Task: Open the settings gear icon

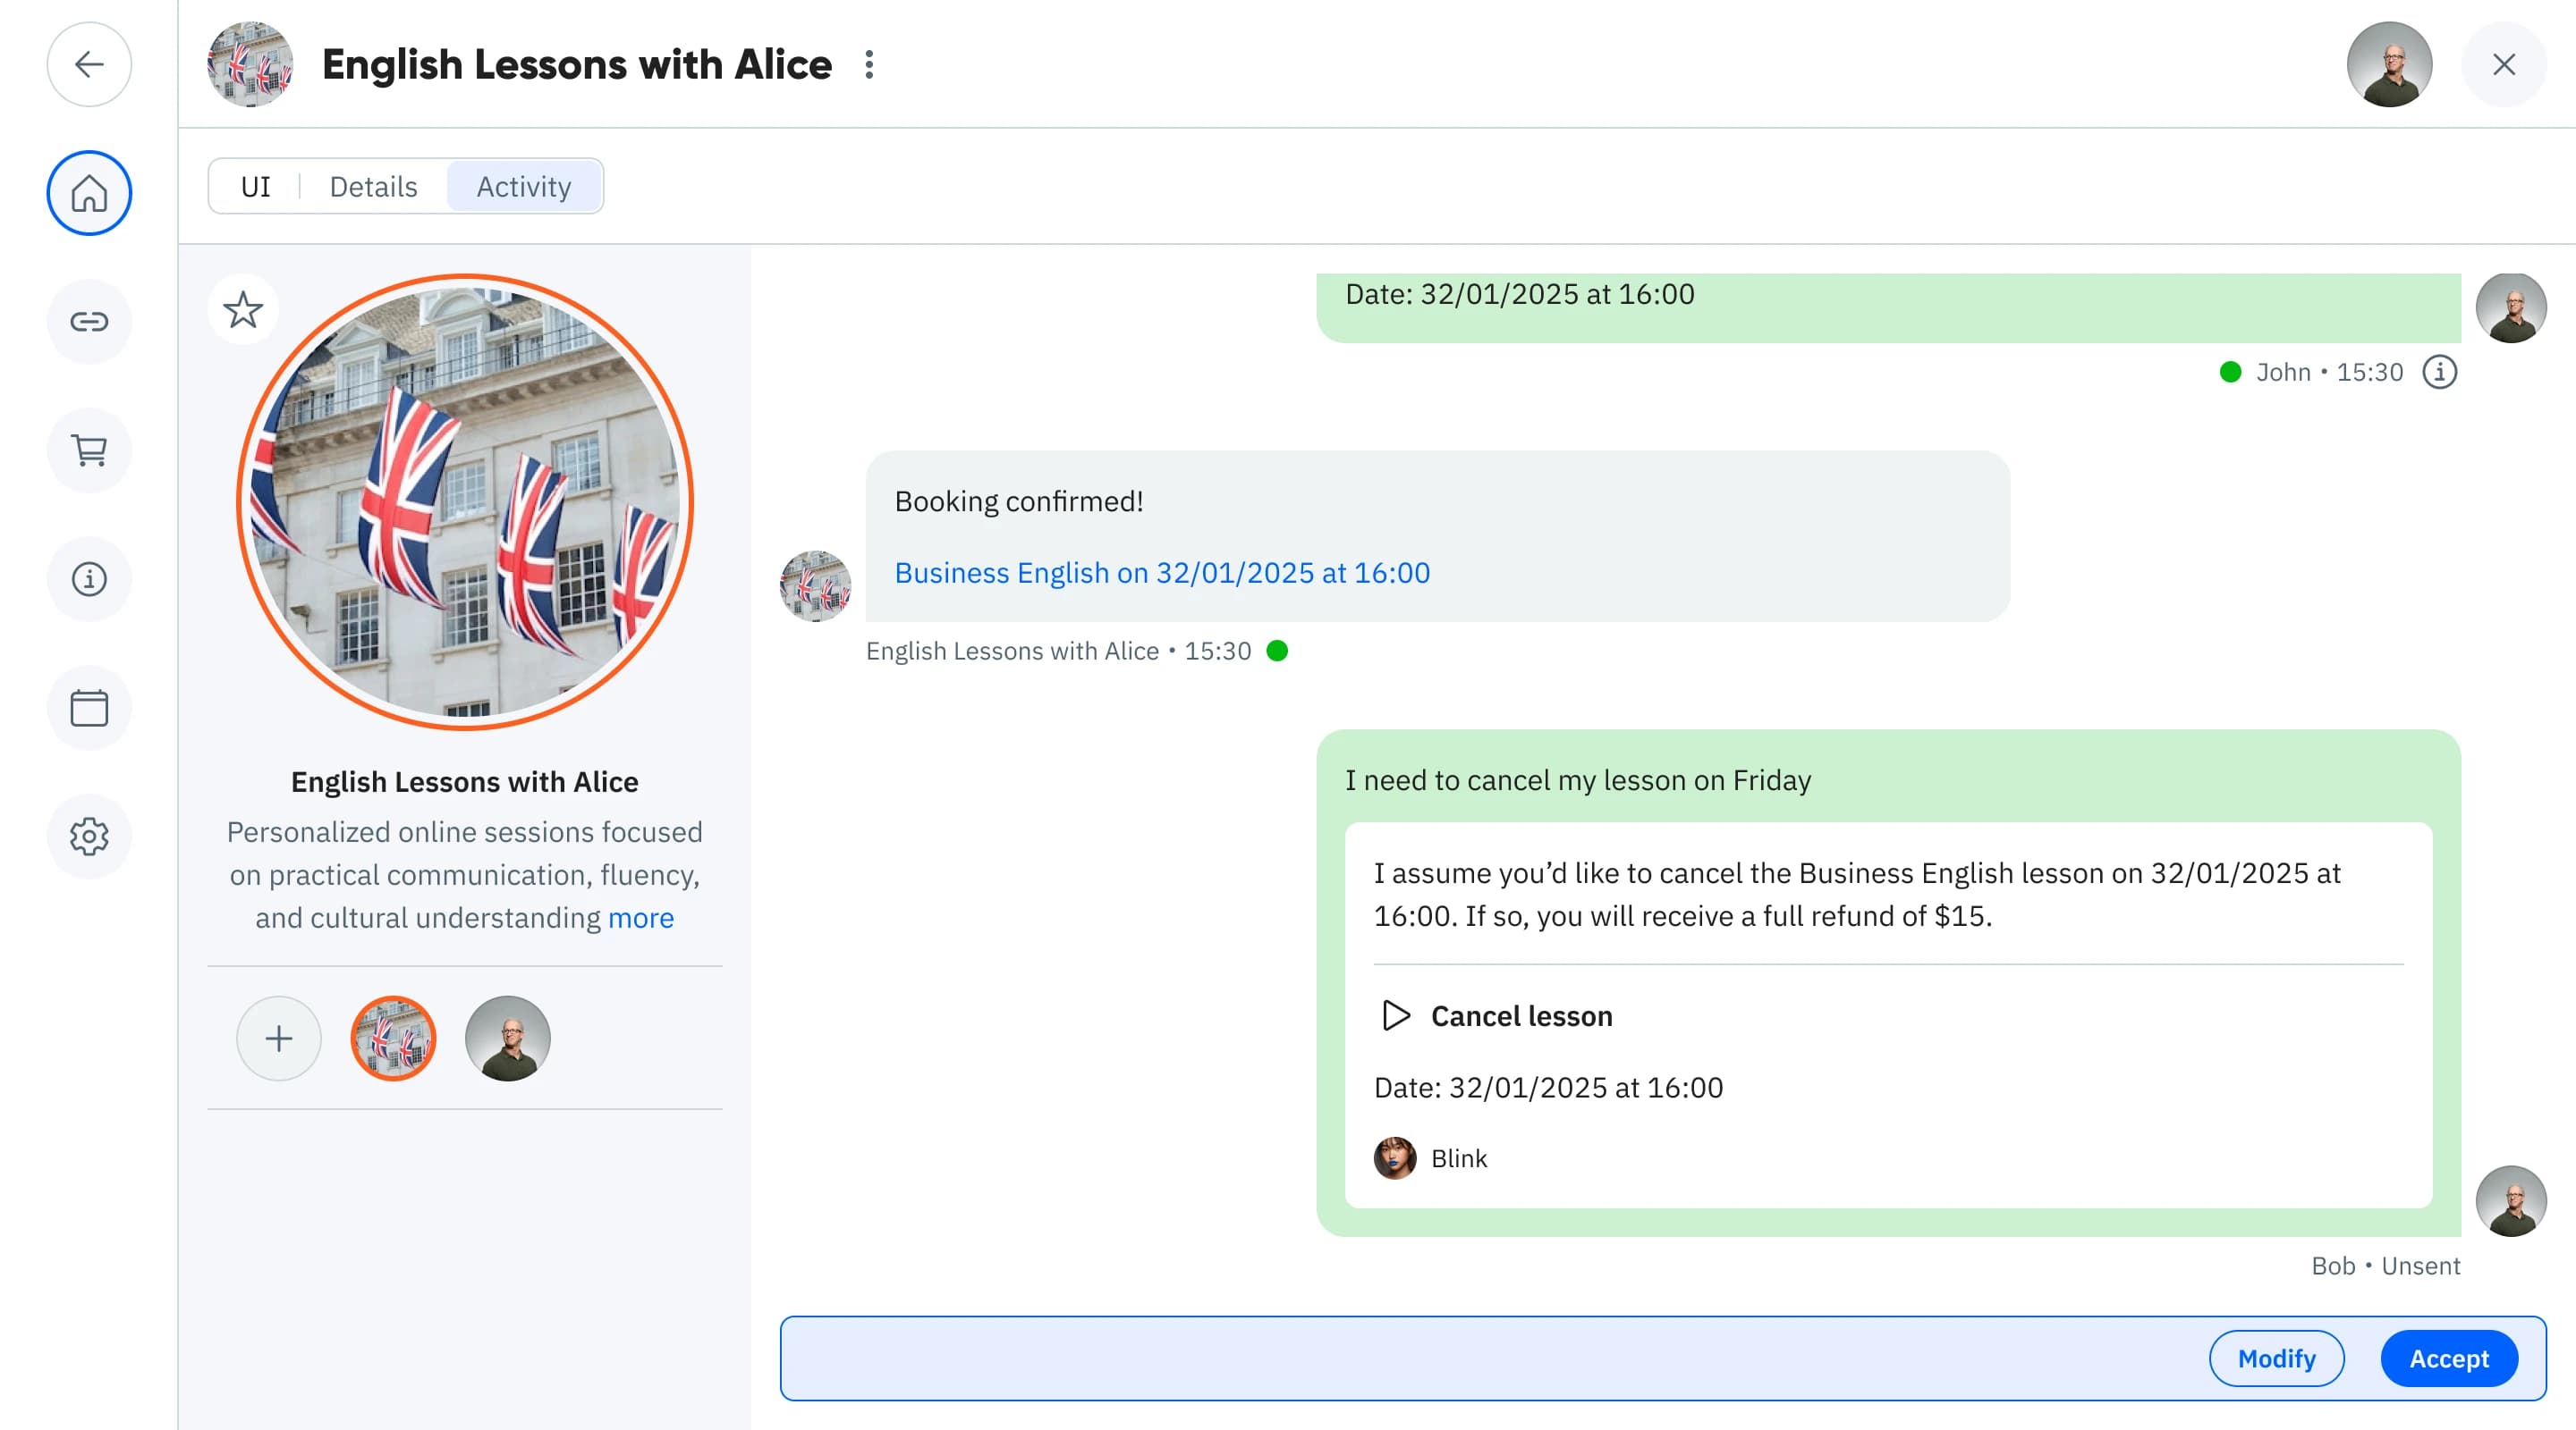Action: [x=89, y=837]
